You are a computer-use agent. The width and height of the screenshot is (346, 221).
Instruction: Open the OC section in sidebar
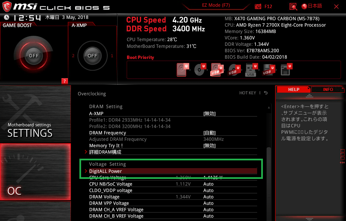[35, 172]
